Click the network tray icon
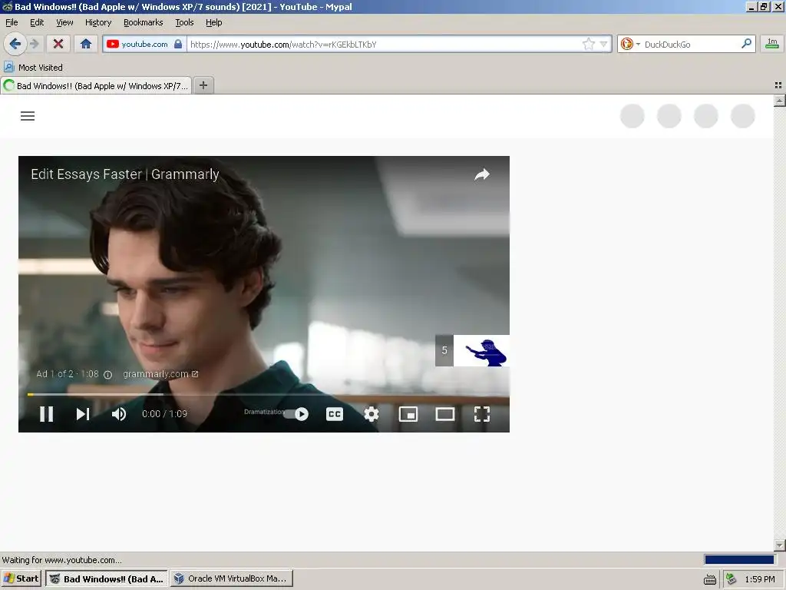The height and width of the screenshot is (590, 786). click(732, 579)
